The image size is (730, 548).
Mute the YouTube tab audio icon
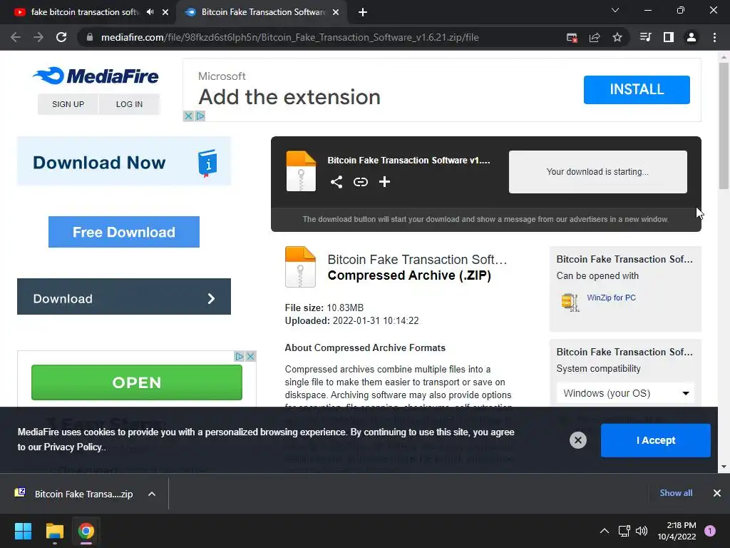[x=150, y=12]
